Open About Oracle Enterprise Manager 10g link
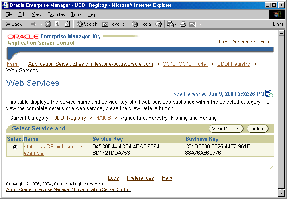 [68, 189]
